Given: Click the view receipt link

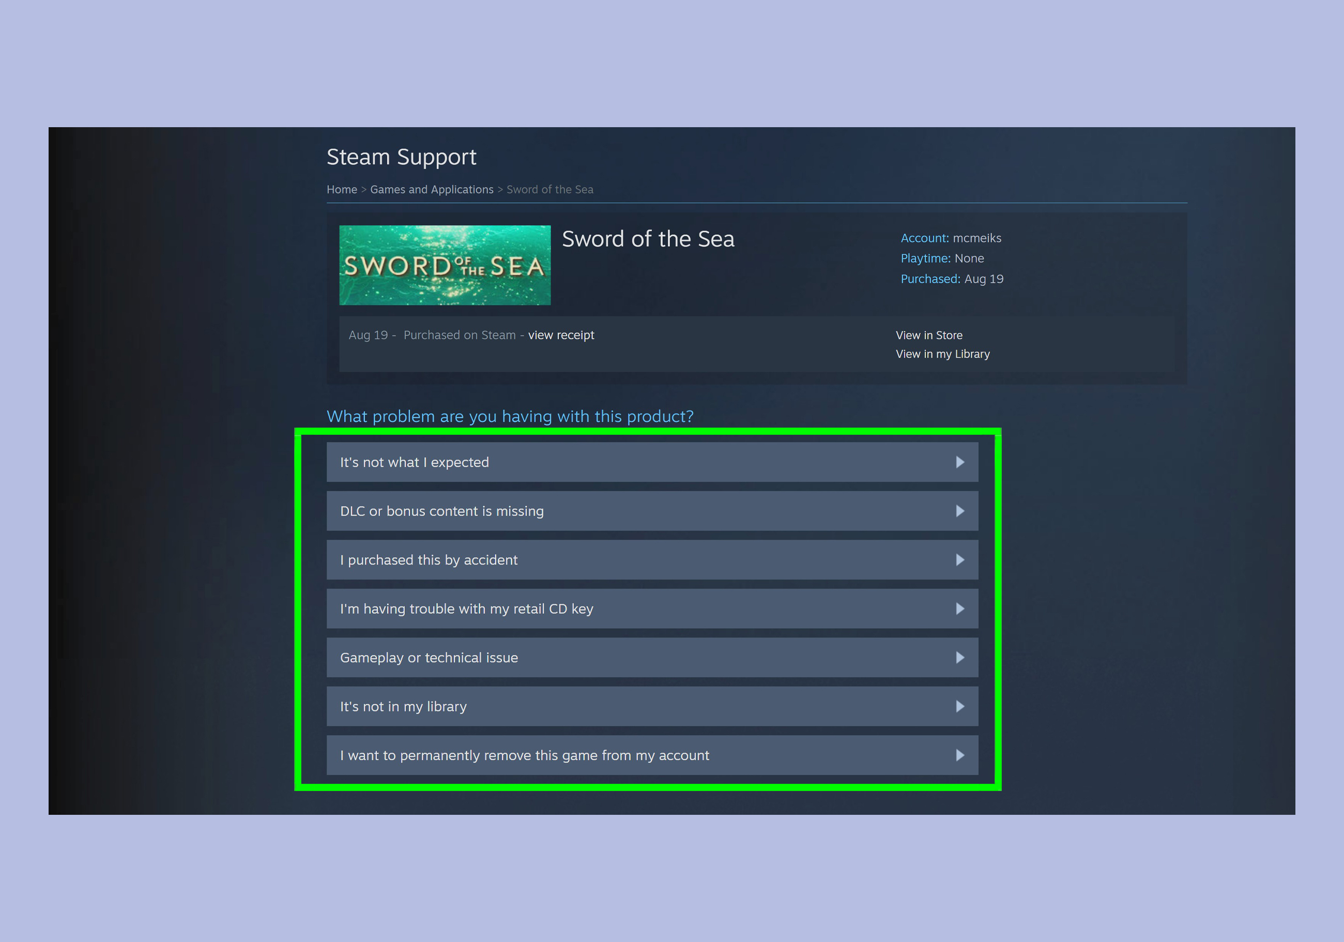Looking at the screenshot, I should 561,335.
